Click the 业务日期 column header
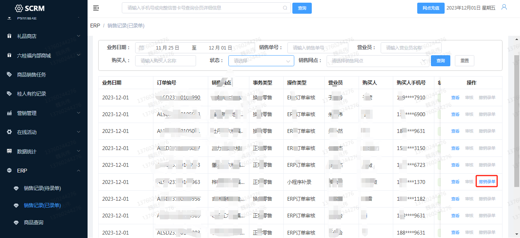This screenshot has width=520, height=238. click(112, 83)
